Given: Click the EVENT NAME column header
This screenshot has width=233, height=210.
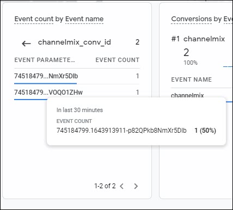Looking at the screenshot, I should coord(192,79).
